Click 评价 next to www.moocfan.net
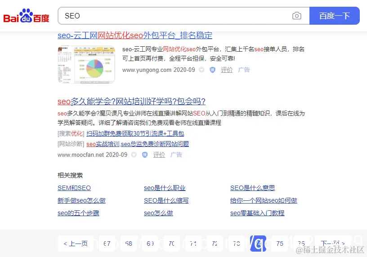Image resolution: width=367 pixels, height=257 pixels. [159, 155]
